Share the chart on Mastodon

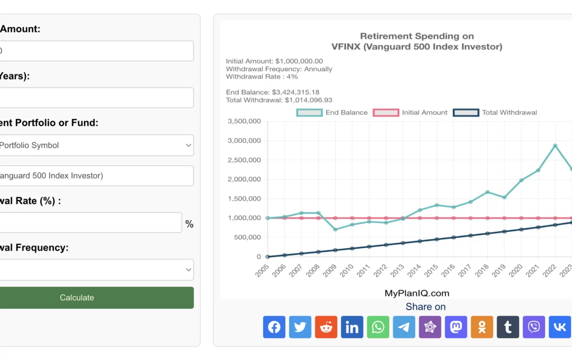456,327
